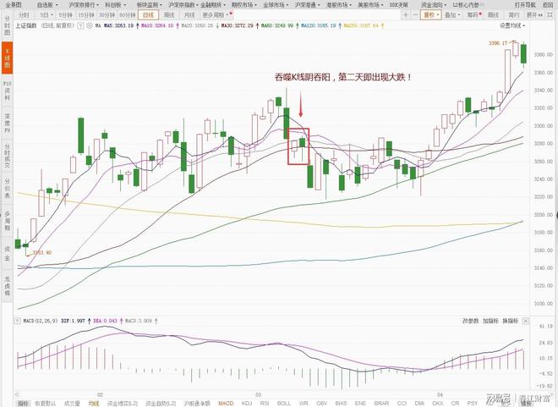Open 板块监测 from the top menu
The height and width of the screenshot is (407, 558).
pos(147,4)
